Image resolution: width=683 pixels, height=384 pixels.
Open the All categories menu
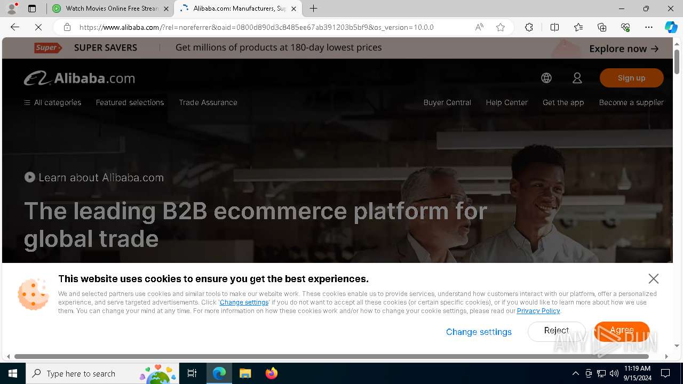(53, 102)
